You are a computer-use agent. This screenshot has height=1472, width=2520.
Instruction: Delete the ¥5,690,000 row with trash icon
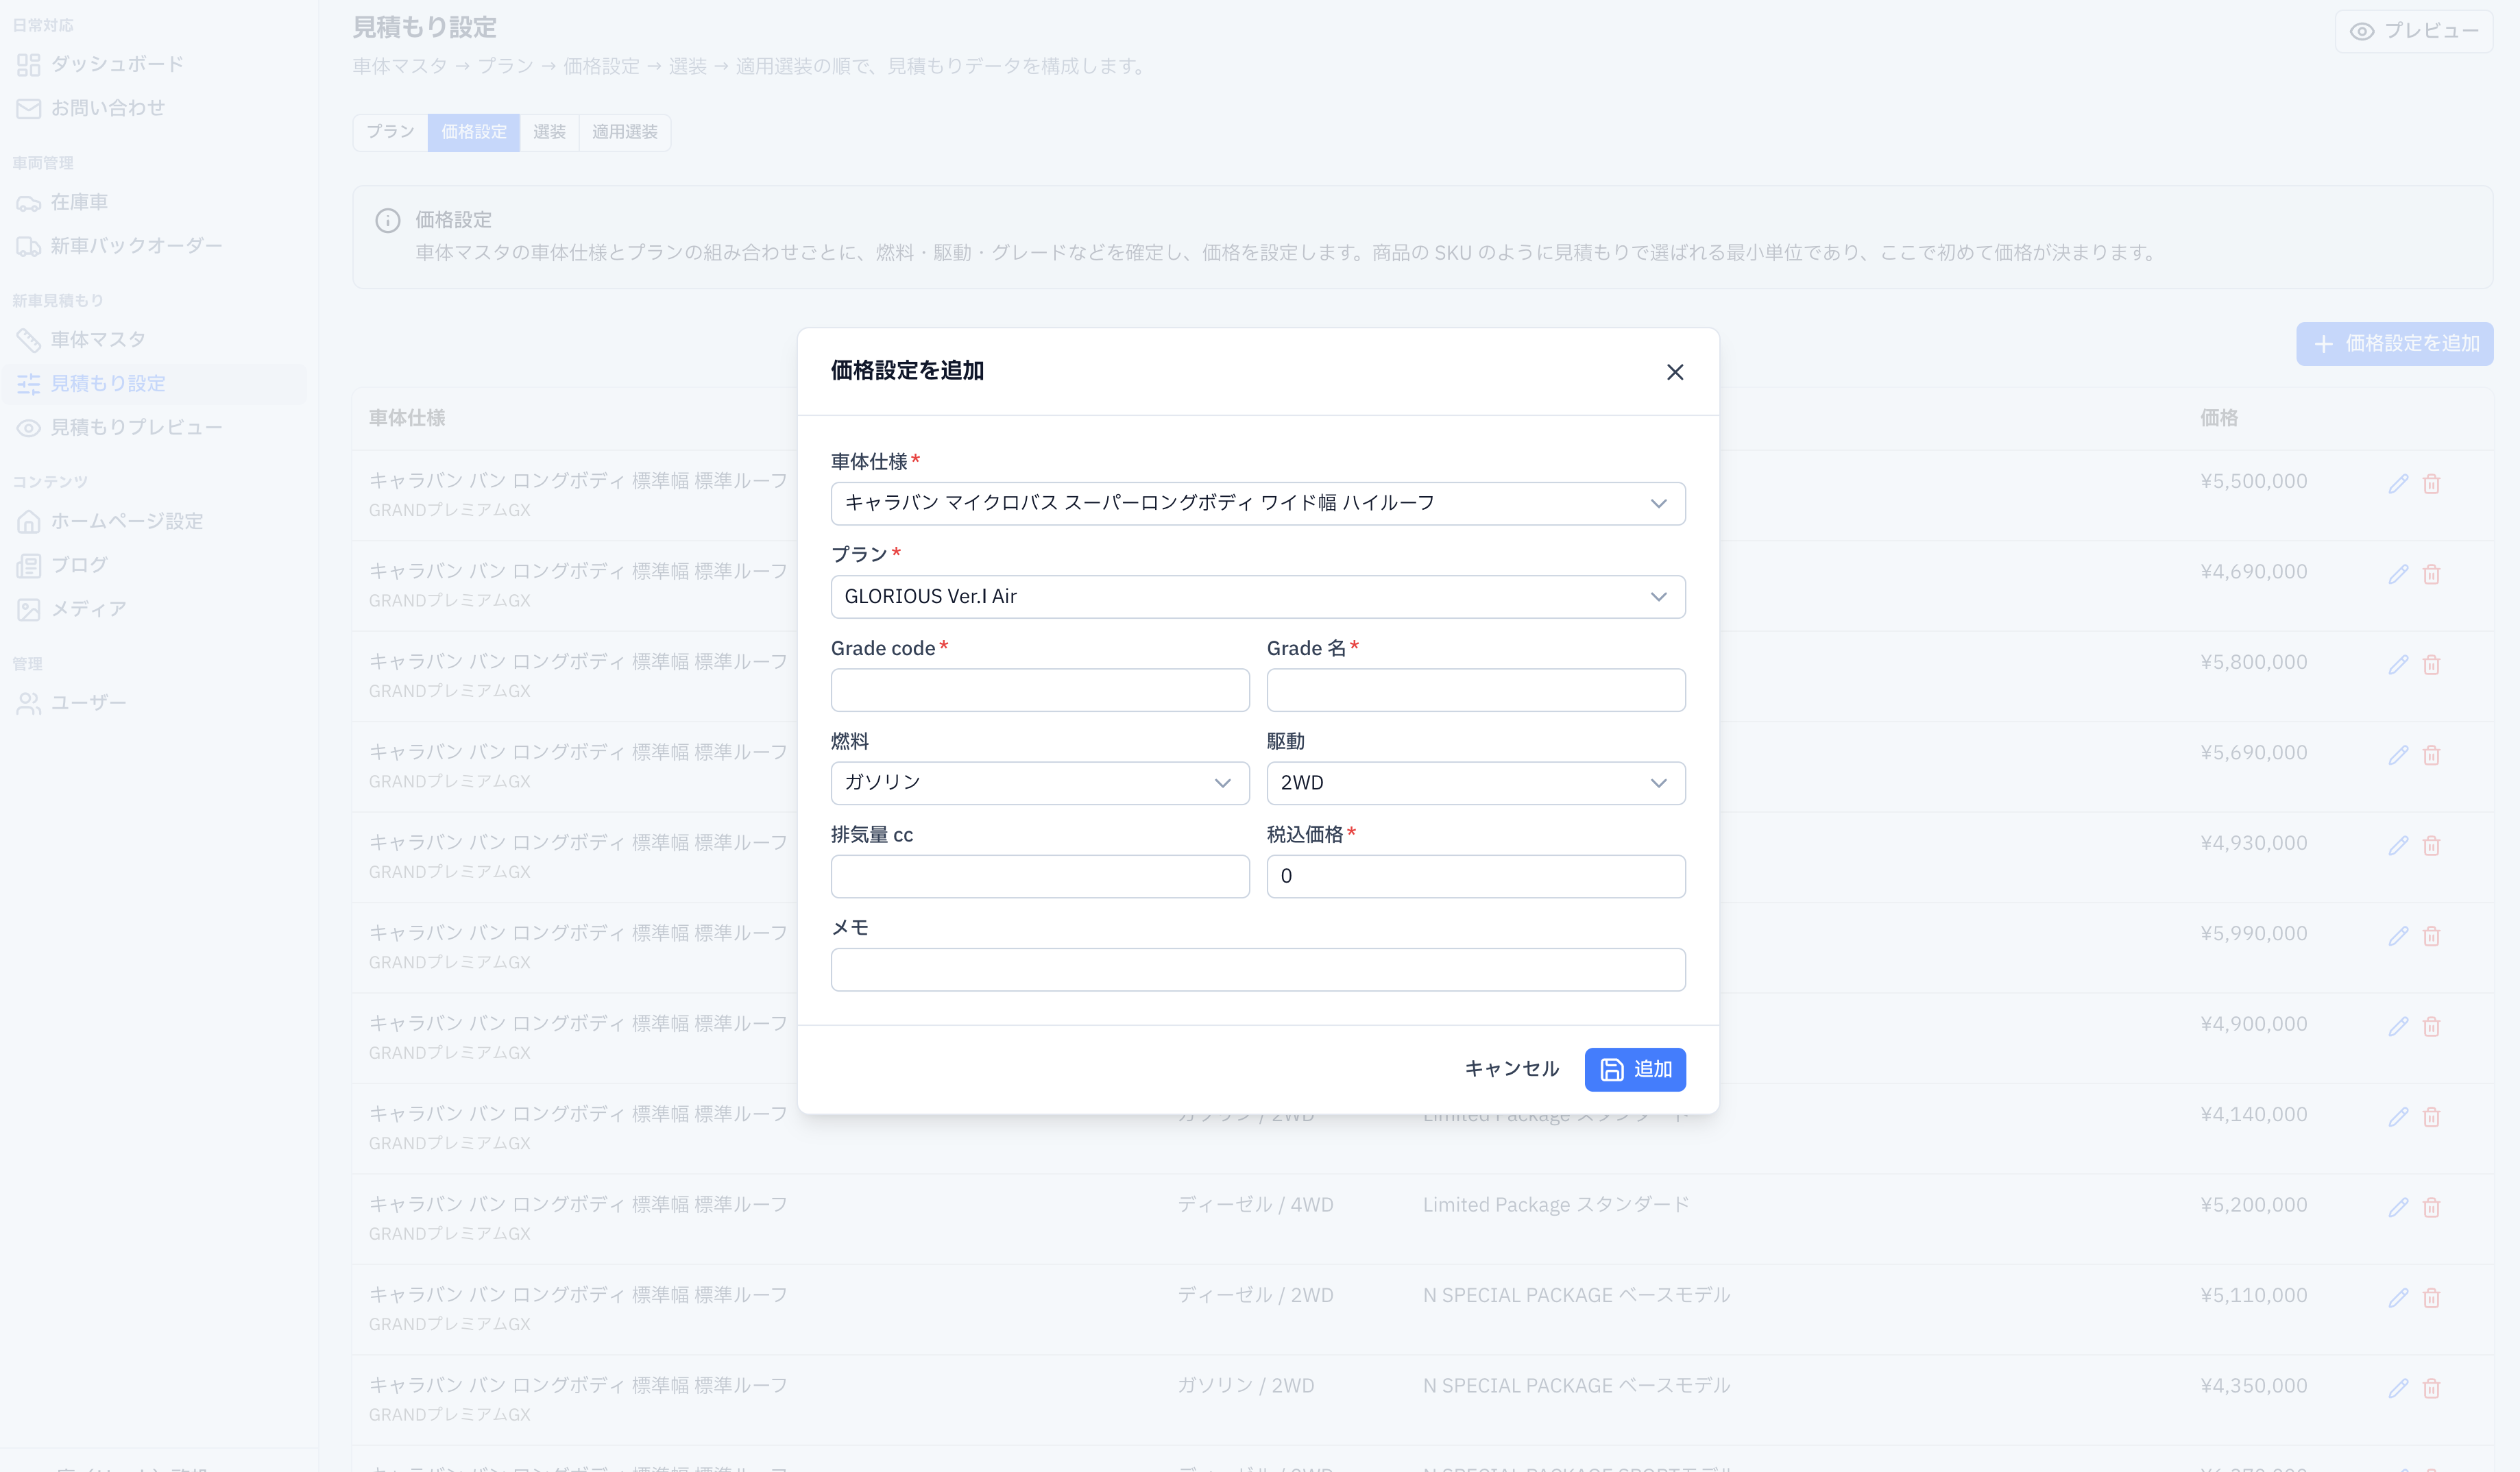point(2431,755)
